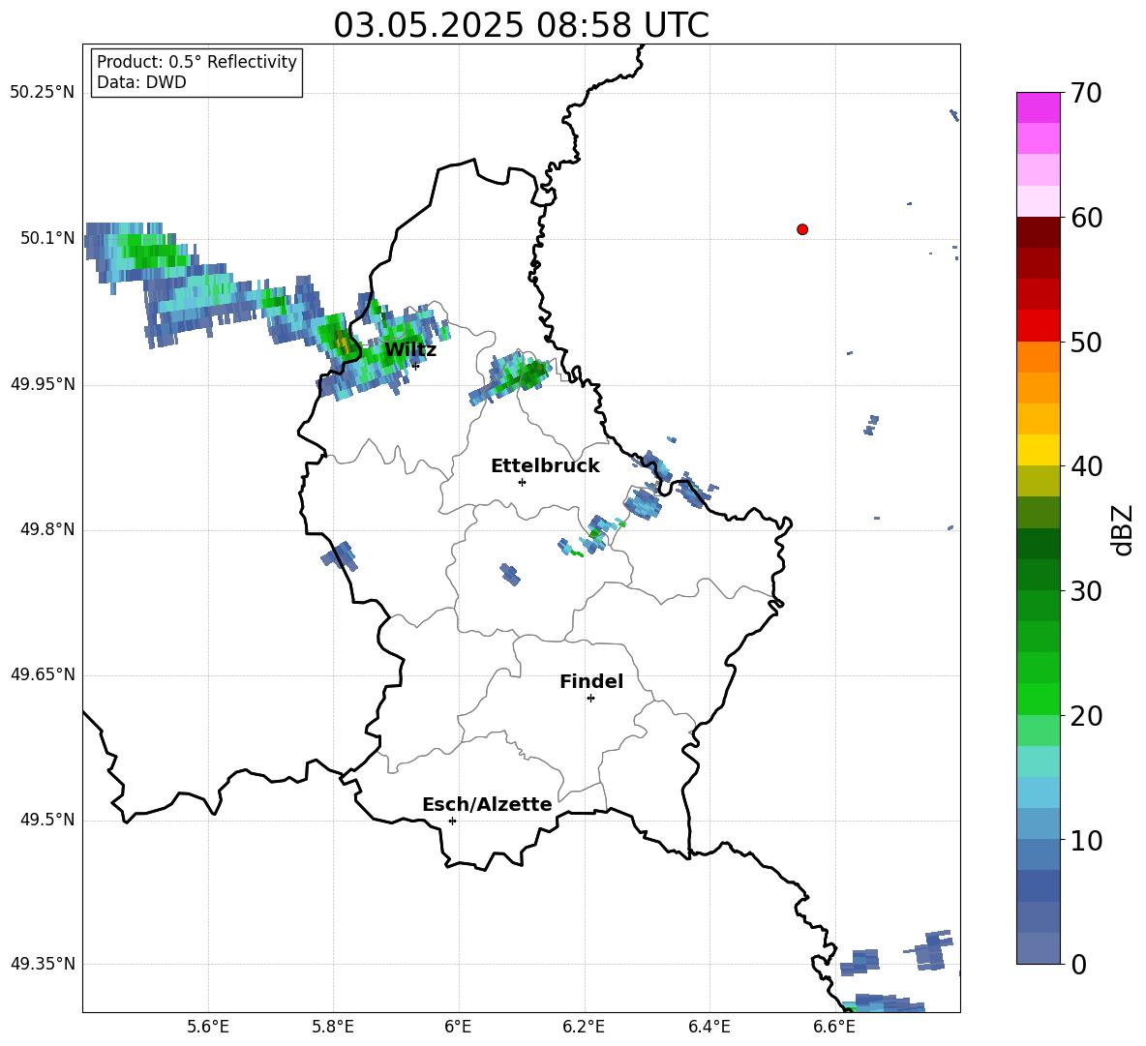Pick the bright green colorbar segment above 20
The image size is (1146, 1046).
click(1038, 699)
